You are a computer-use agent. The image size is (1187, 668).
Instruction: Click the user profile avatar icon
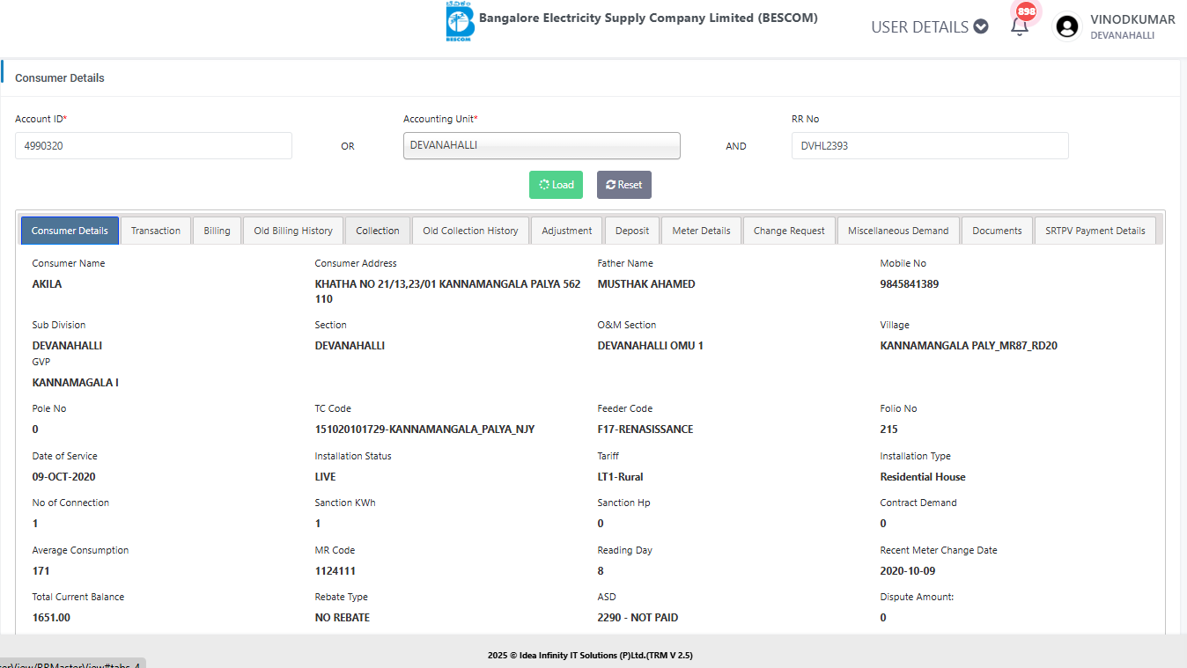tap(1066, 26)
